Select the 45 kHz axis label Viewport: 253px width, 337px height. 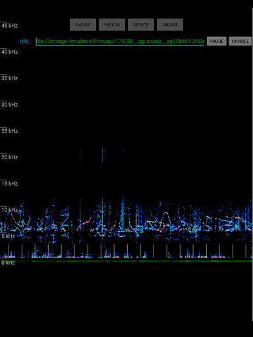click(9, 26)
